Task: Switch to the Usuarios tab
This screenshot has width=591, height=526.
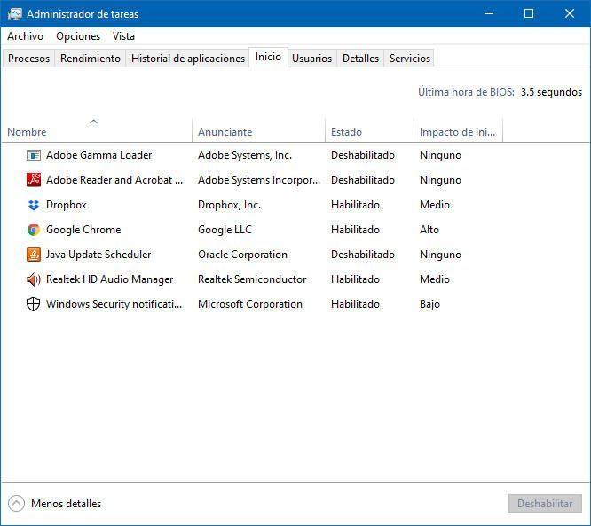Action: [x=311, y=59]
